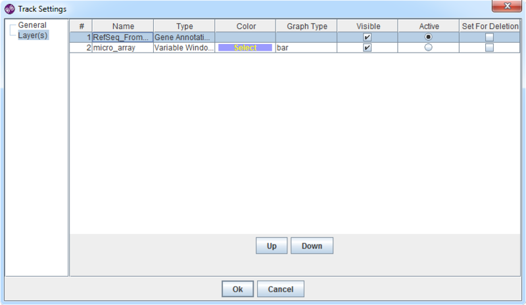The height and width of the screenshot is (305, 526).
Task: Click row number 1 cell
Action: pyautogui.click(x=81, y=37)
